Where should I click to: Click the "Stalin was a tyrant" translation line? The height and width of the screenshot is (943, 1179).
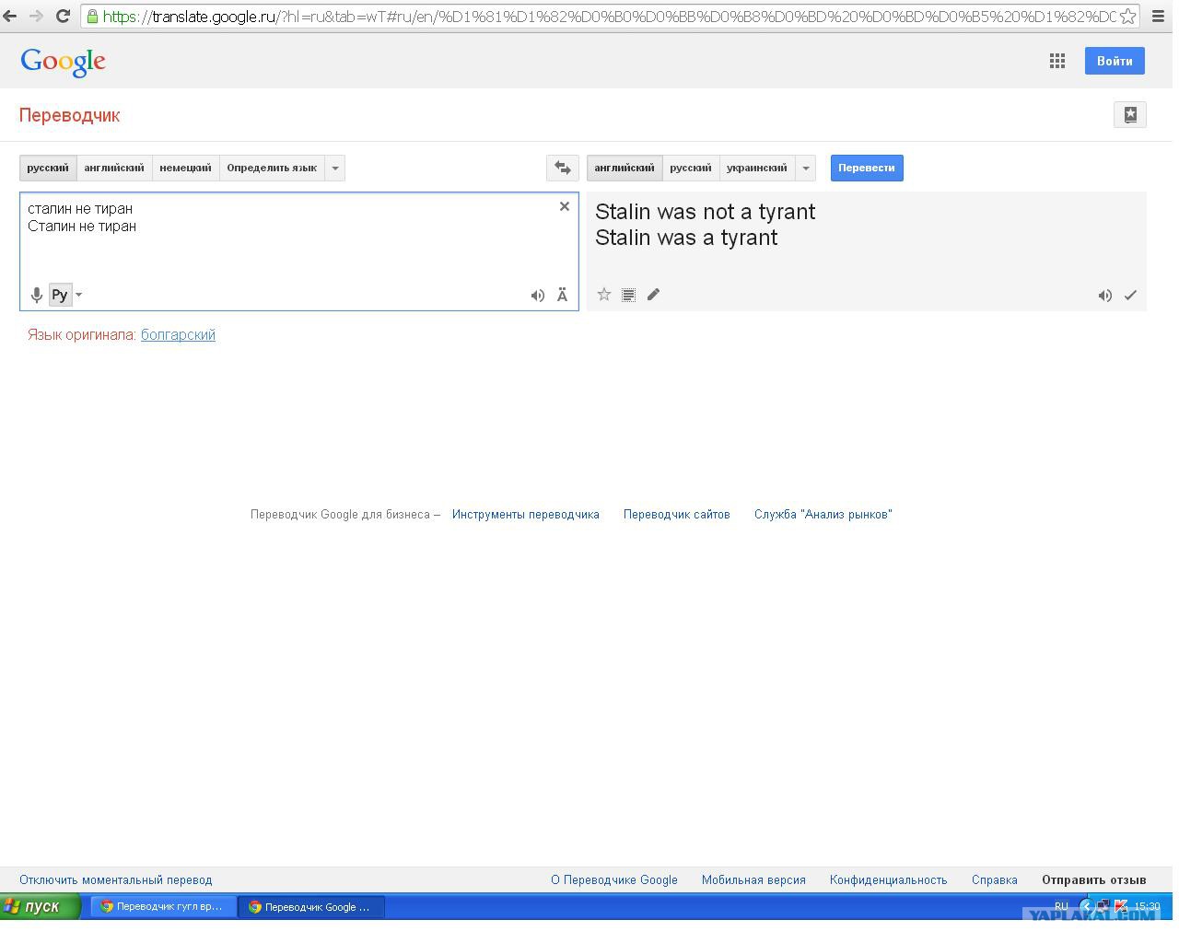(687, 238)
